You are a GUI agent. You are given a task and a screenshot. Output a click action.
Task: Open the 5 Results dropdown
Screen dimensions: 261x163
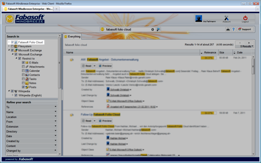(x=246, y=46)
